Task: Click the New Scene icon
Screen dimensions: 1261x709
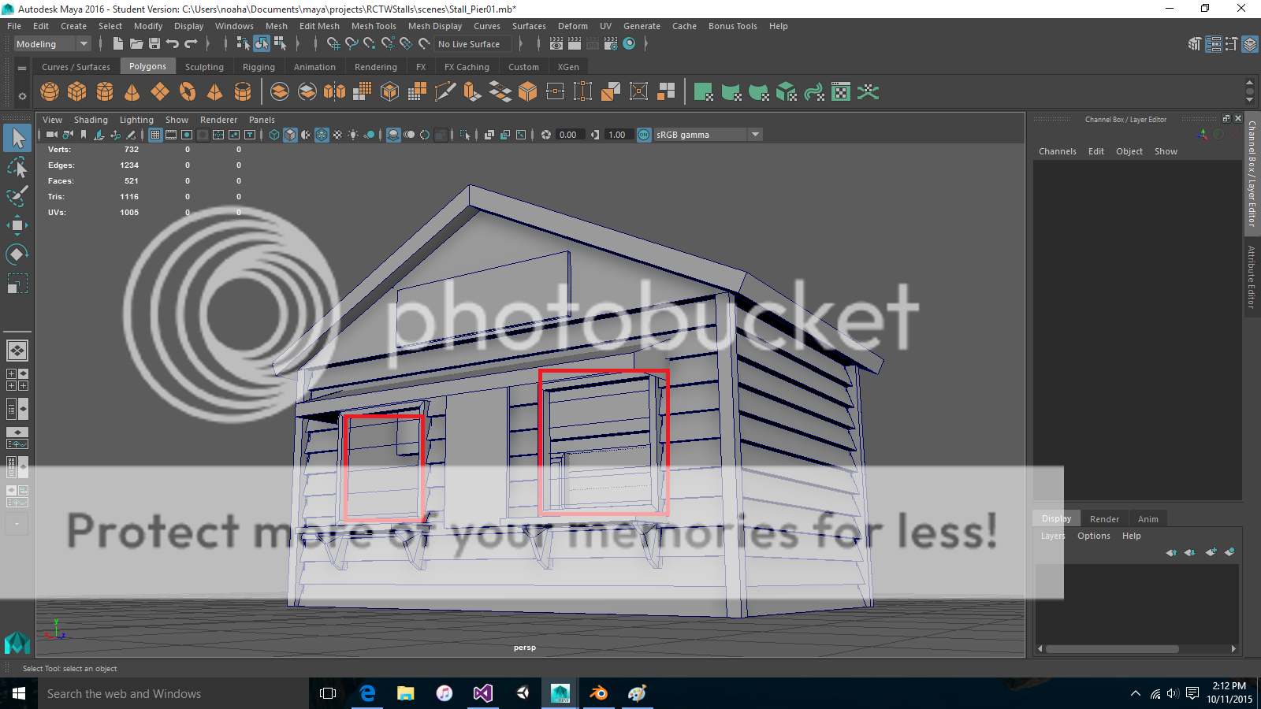Action: coord(118,44)
